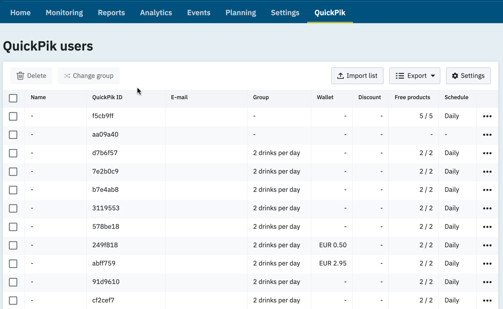503x309 pixels.
Task: Switch to the Planning tab
Action: (x=241, y=12)
